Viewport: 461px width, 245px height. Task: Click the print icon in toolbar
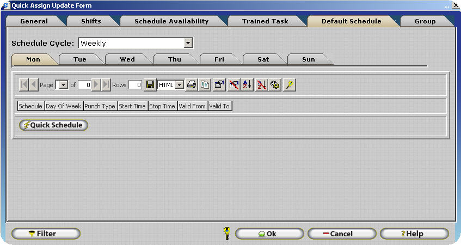(192, 85)
